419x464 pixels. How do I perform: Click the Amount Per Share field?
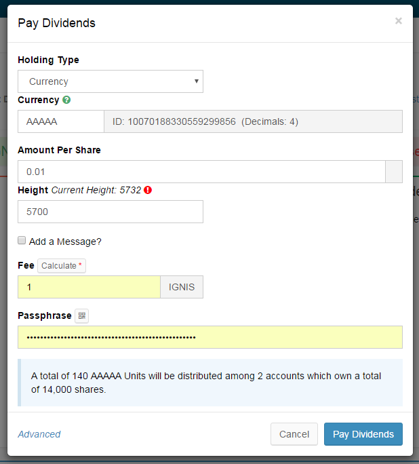tap(201, 172)
